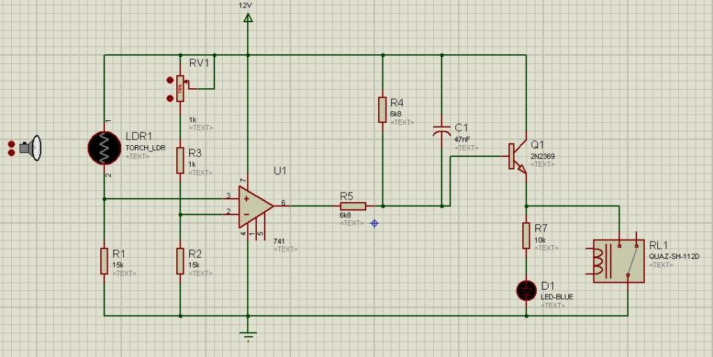713x357 pixels.
Task: Click pin number 3 of U1
Action: point(228,196)
